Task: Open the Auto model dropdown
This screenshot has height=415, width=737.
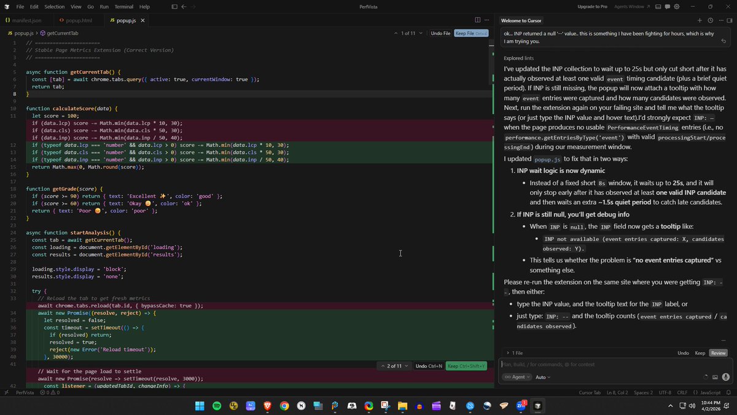Action: [x=543, y=377]
